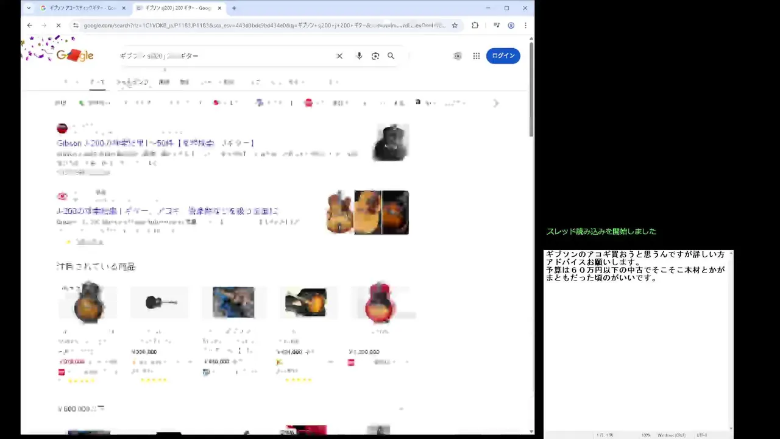Open the media control icon in Chrome toolbar

tap(497, 25)
